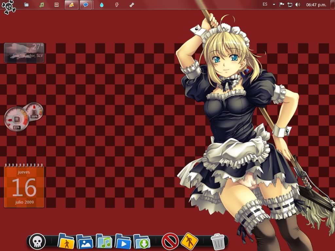The height and width of the screenshot is (251, 335).
Task: Click the skull and crossbones start button
Action: coord(9,7)
